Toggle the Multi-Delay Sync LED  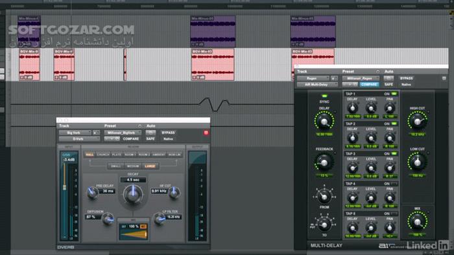[324, 96]
